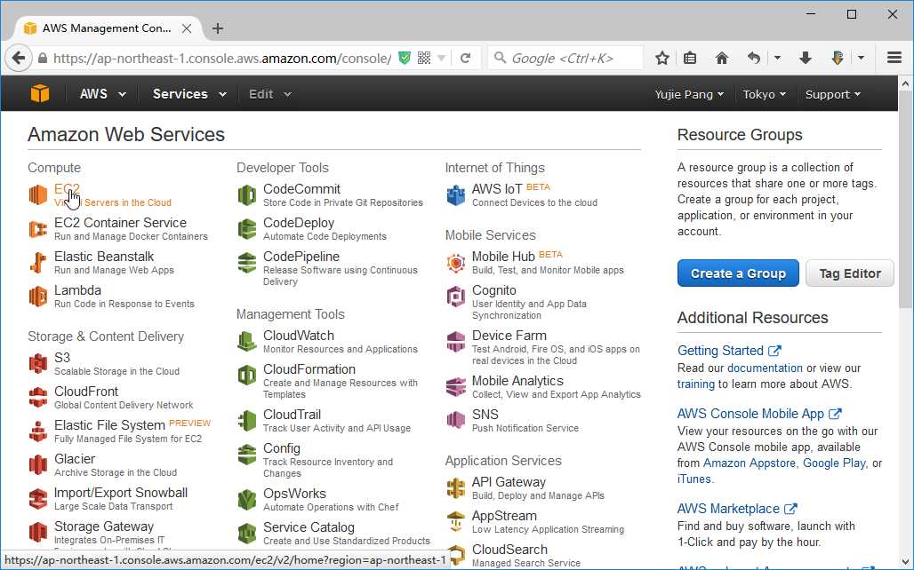Click the OpsWorks icon
Screen dimensions: 914x570
point(247,500)
